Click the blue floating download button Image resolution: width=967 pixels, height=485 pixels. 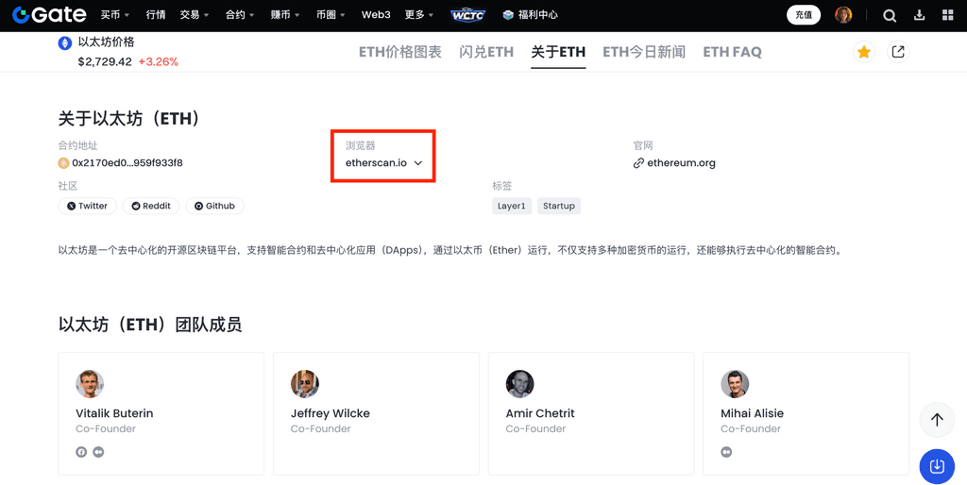pyautogui.click(x=936, y=466)
